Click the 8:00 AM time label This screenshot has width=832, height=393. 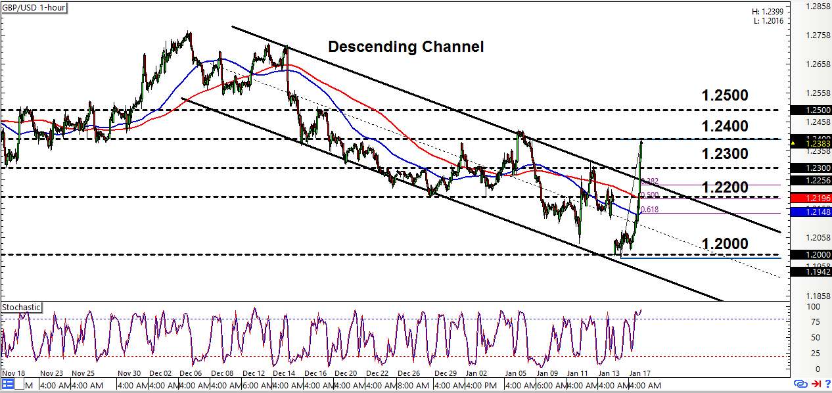click(x=415, y=384)
